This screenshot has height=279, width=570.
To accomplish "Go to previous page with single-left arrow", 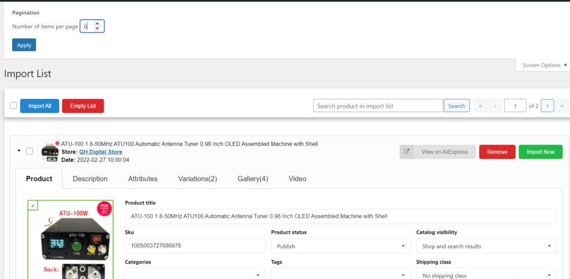I will [x=495, y=106].
